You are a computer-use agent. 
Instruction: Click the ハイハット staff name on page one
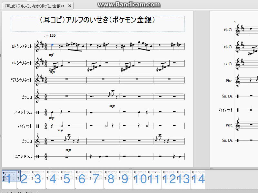(x=25, y=126)
